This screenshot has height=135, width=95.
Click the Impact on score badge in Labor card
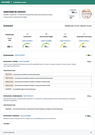pyautogui.click(x=46, y=41)
